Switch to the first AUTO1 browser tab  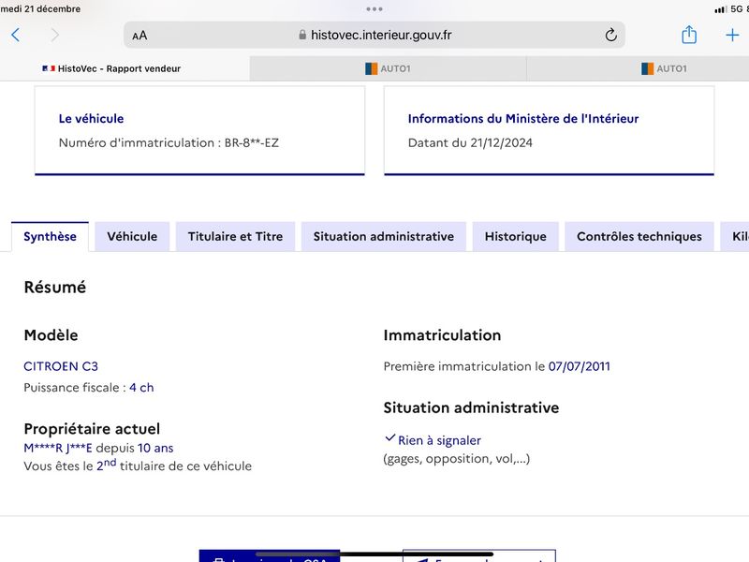388,68
